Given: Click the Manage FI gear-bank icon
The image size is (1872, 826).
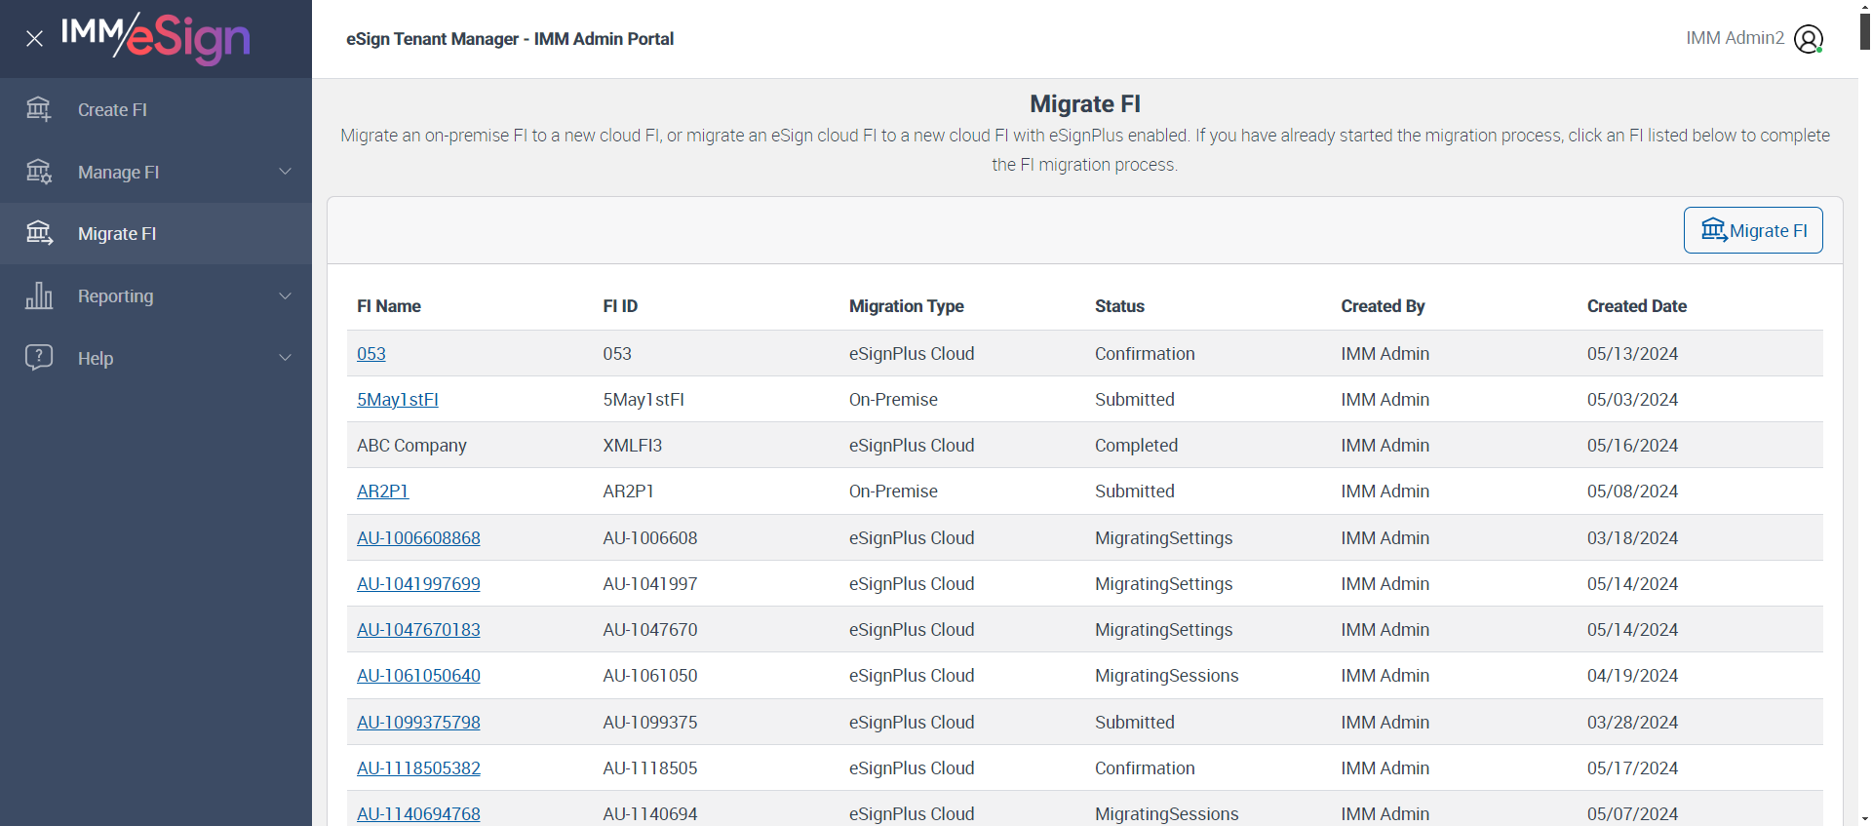Looking at the screenshot, I should tap(39, 172).
